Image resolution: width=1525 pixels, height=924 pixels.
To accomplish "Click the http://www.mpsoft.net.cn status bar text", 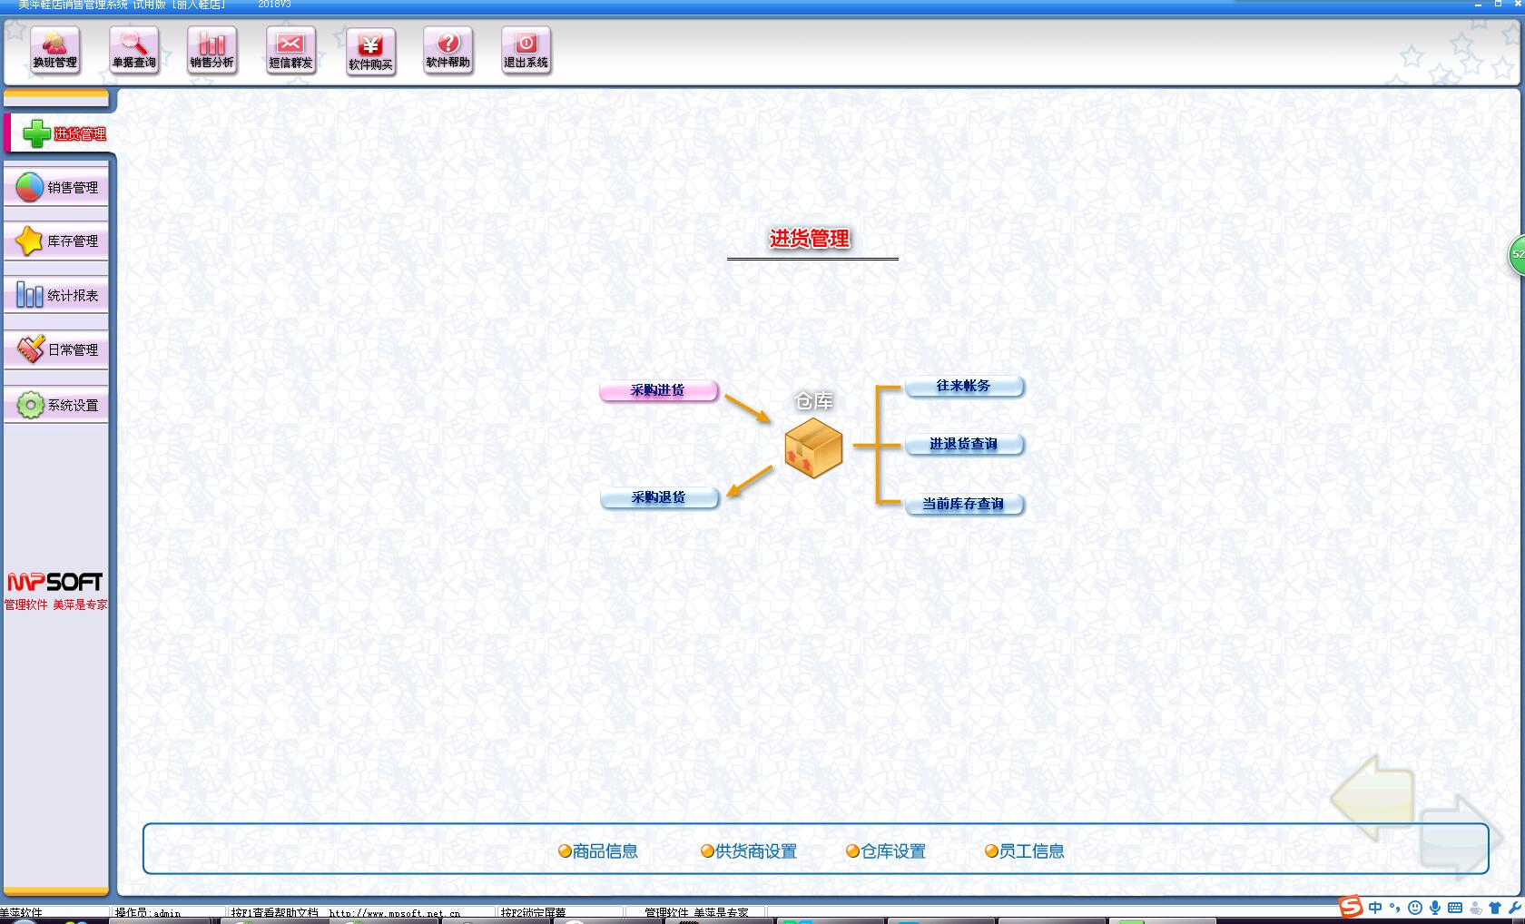I will click(394, 913).
